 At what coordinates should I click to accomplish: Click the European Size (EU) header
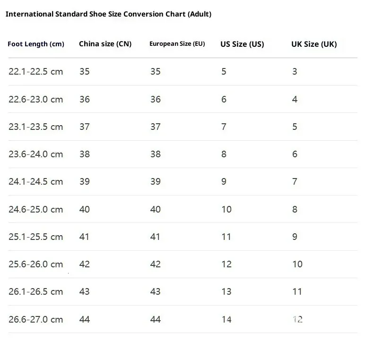[x=177, y=44]
